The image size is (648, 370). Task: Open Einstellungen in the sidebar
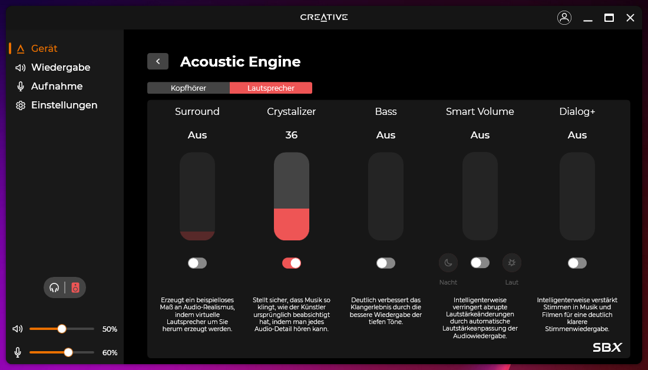point(64,105)
